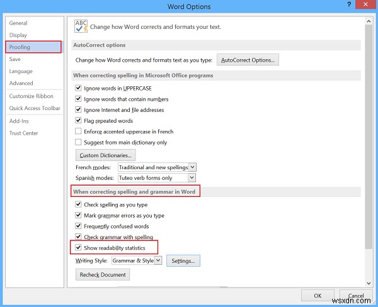Open Spanish modes dropdown arrow
Image resolution: width=378 pixels, height=307 pixels.
[192, 177]
